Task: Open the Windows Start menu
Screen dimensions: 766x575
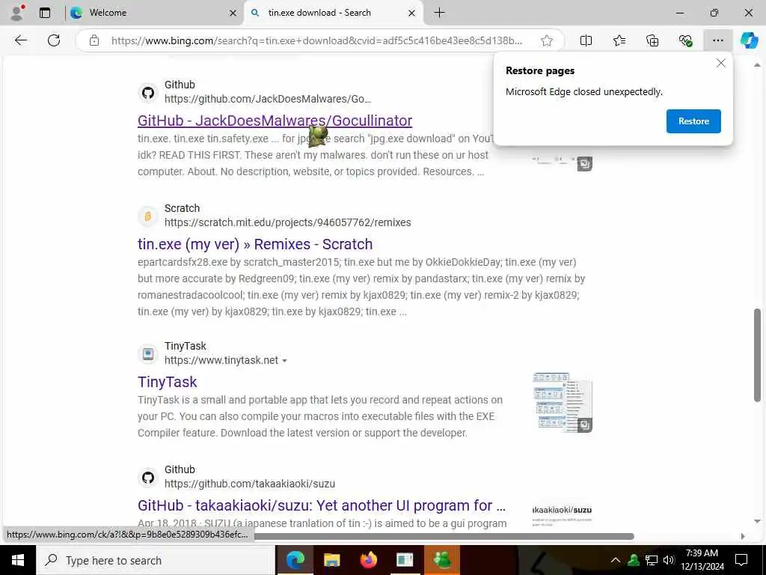Action: (x=18, y=560)
